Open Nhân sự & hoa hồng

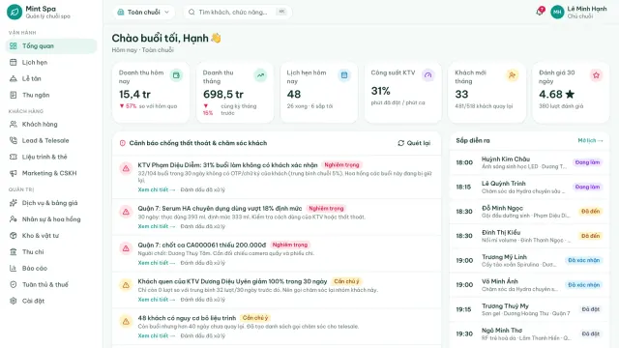pyautogui.click(x=51, y=219)
